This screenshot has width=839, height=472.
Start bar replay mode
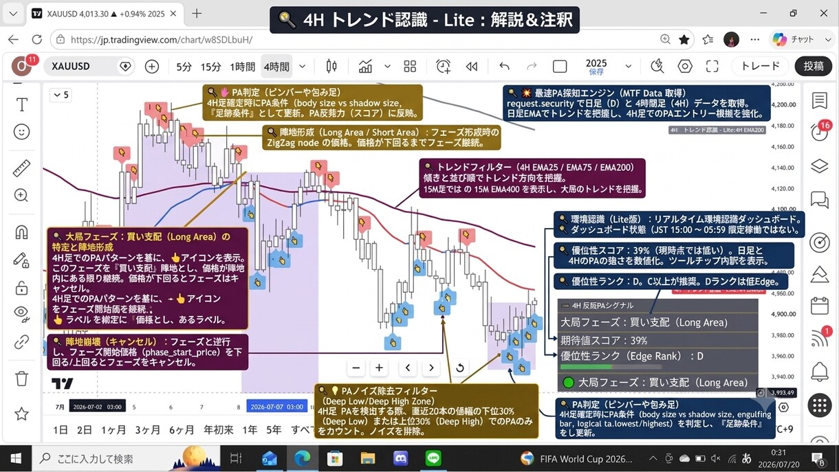pyautogui.click(x=472, y=67)
